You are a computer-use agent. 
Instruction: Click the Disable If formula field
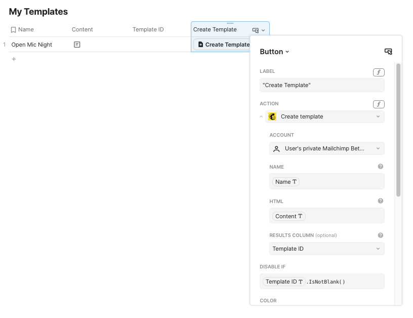pos(322,282)
